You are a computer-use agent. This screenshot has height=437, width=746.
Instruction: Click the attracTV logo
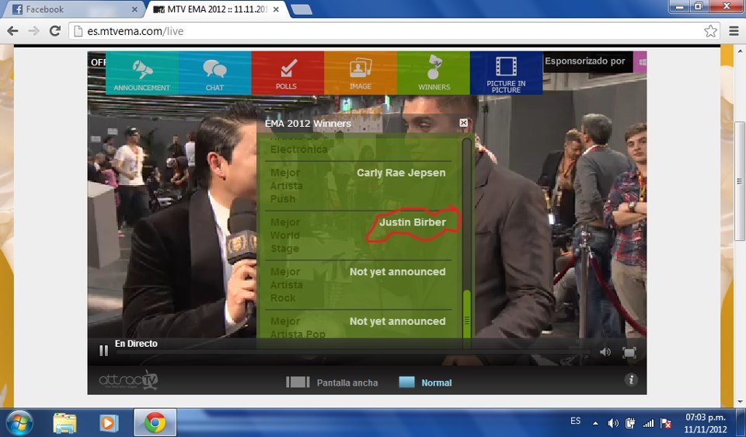point(128,380)
